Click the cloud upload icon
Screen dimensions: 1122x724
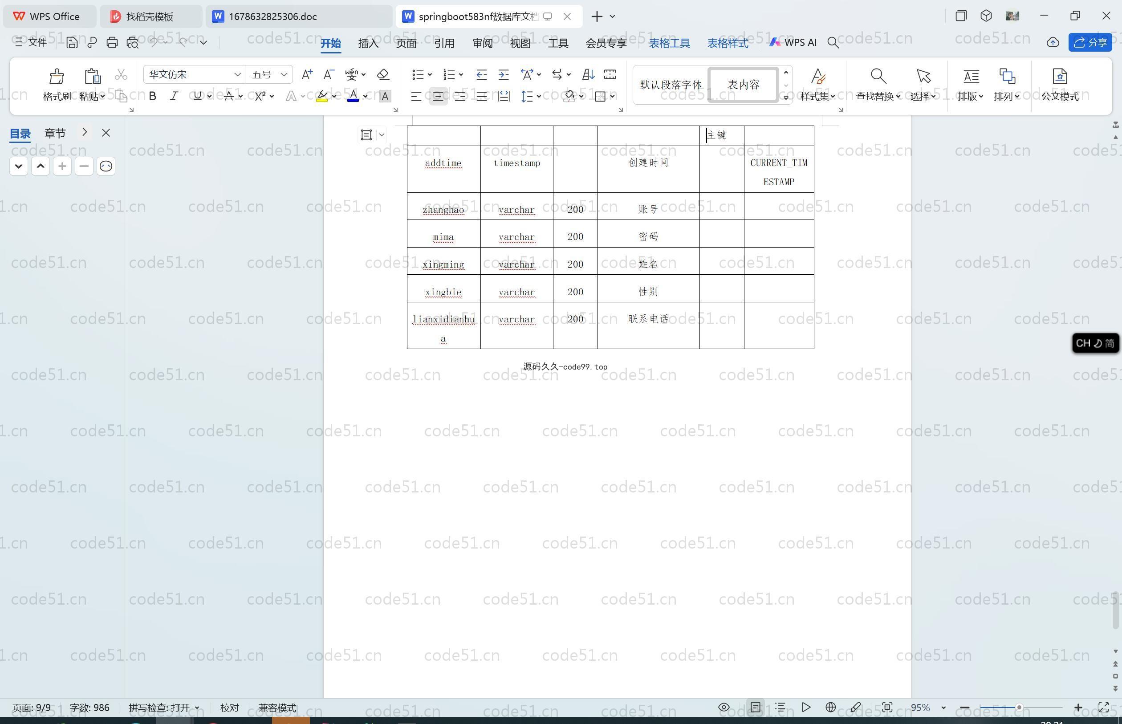[x=1053, y=42]
